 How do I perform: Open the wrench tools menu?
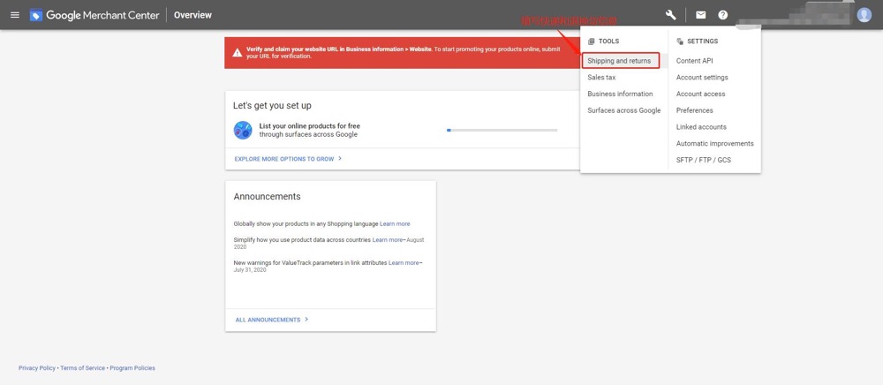pos(671,15)
